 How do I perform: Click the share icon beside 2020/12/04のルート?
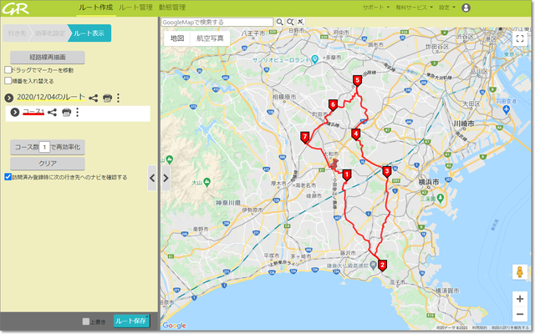point(94,98)
